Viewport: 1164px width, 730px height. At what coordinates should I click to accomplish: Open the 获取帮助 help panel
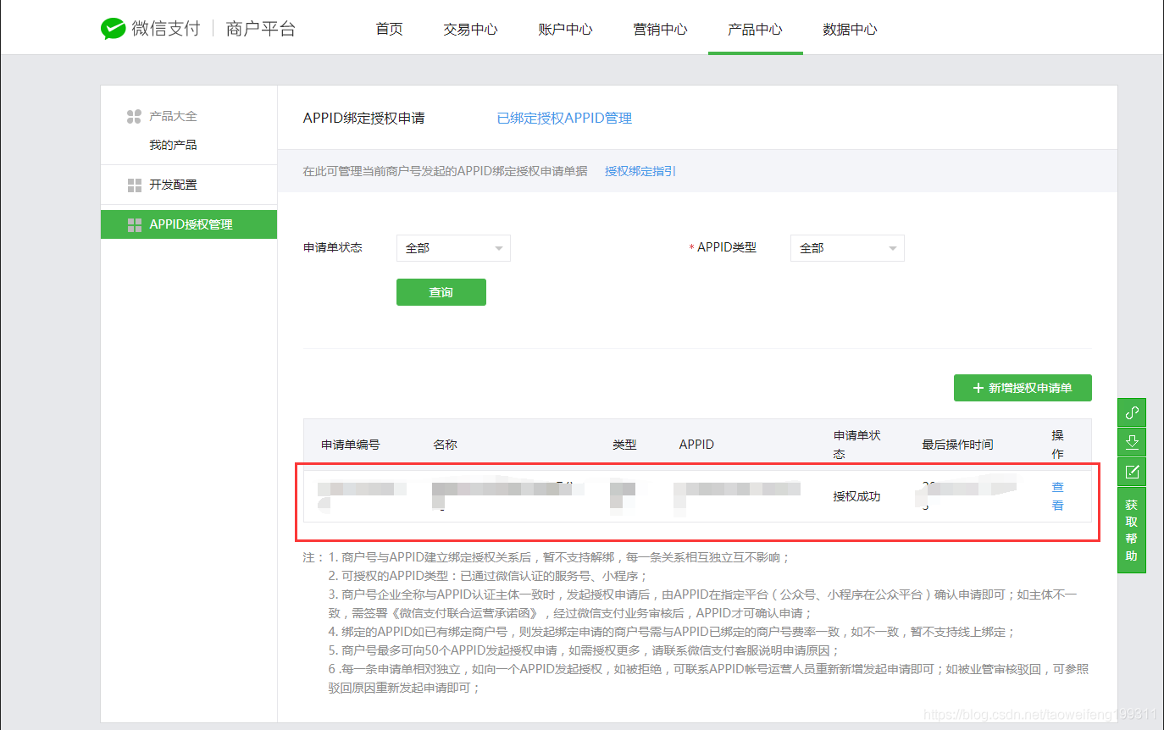(x=1132, y=530)
